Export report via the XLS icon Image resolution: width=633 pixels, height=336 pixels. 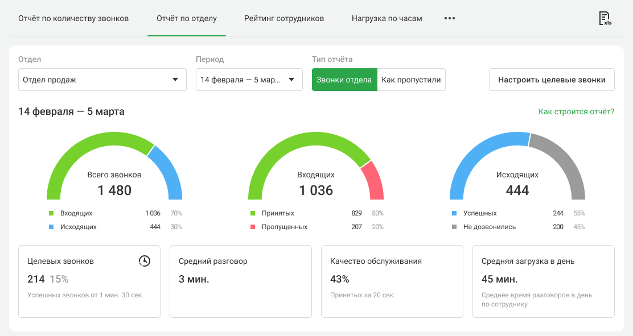605,19
